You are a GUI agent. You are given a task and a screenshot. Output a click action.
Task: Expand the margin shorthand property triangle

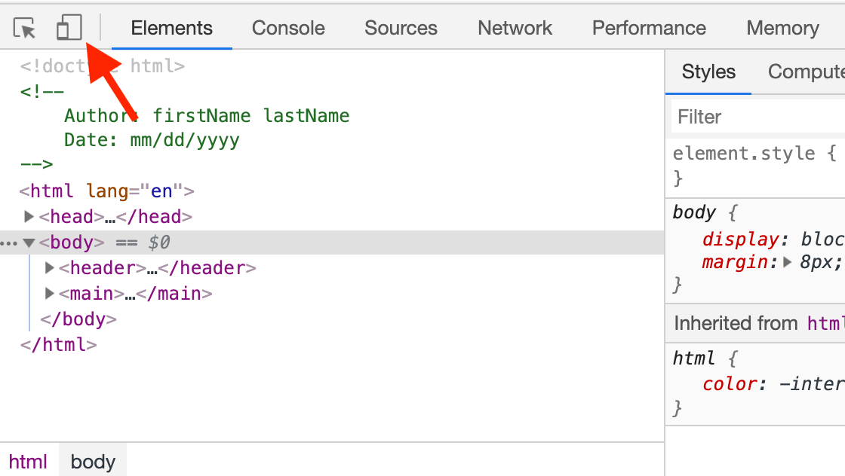(788, 262)
